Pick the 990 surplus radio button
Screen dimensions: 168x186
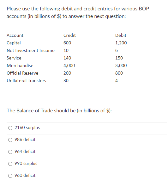point(10,164)
